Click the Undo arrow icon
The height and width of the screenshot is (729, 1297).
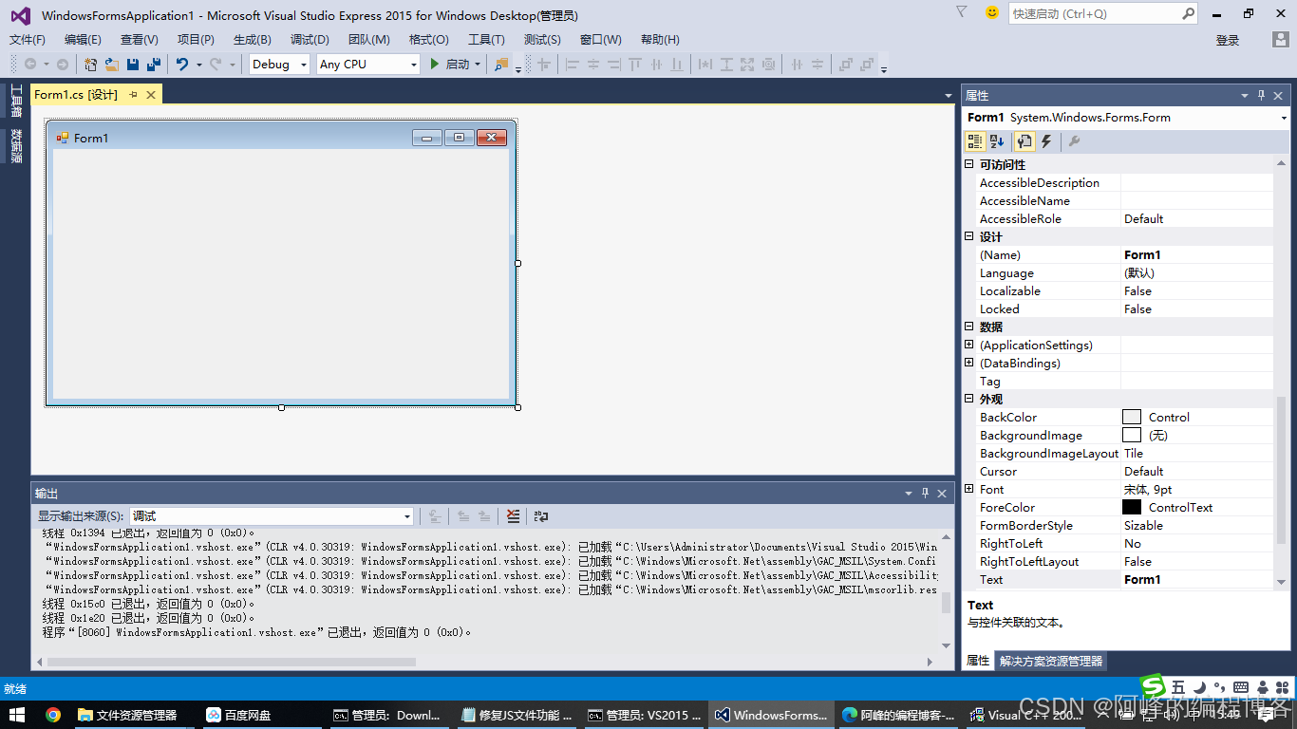point(181,64)
